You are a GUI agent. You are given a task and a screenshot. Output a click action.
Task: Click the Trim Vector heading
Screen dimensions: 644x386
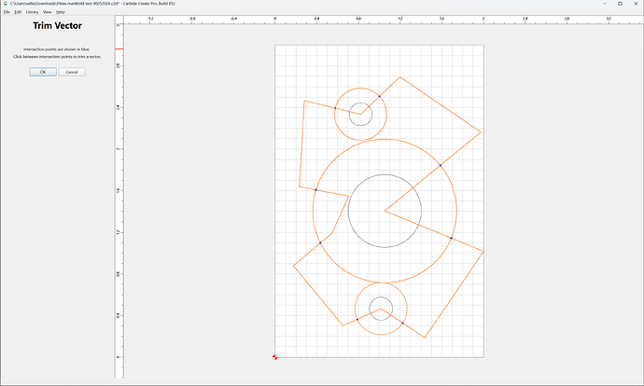point(58,25)
